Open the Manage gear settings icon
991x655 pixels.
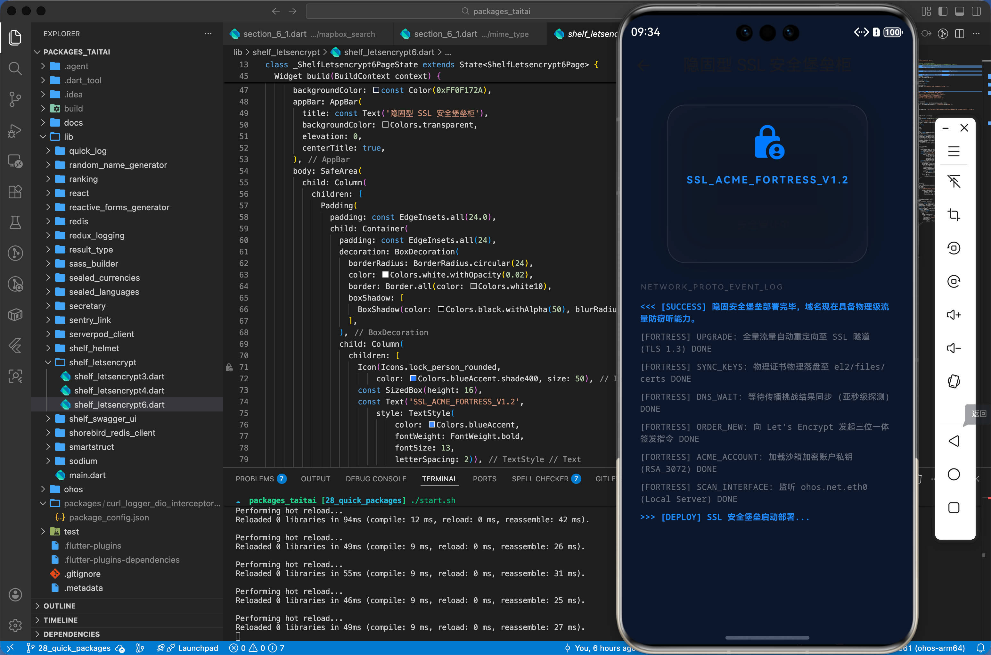tap(15, 625)
